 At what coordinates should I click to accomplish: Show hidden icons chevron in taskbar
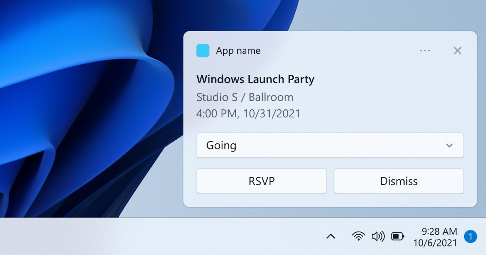331,237
